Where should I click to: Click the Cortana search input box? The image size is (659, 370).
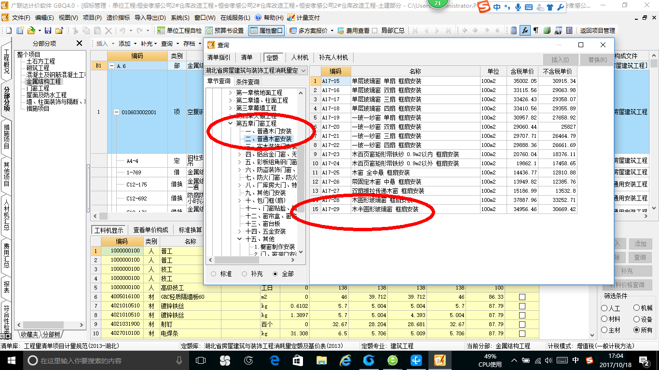pos(106,360)
